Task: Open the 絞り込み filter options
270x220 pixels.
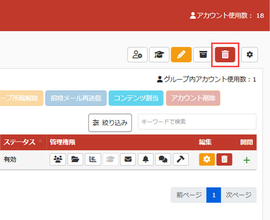Action: (x=110, y=123)
